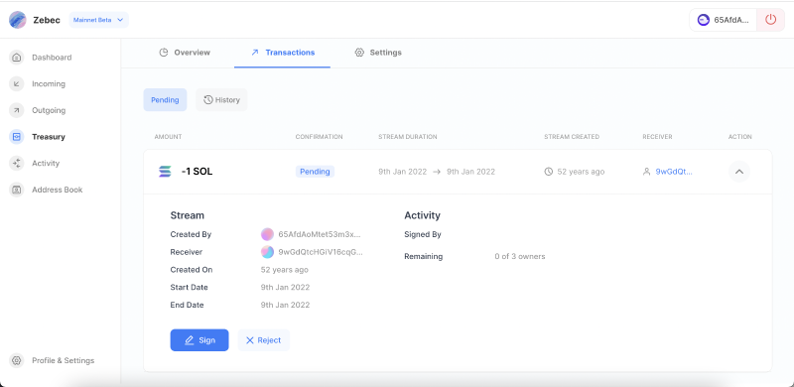Viewport: 794px width, 387px height.
Task: Go to the Incoming sidebar item
Action: pos(49,83)
